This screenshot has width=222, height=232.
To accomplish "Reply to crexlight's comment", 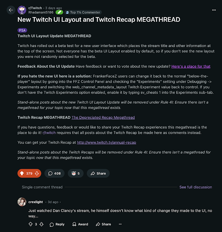I will (57, 224).
